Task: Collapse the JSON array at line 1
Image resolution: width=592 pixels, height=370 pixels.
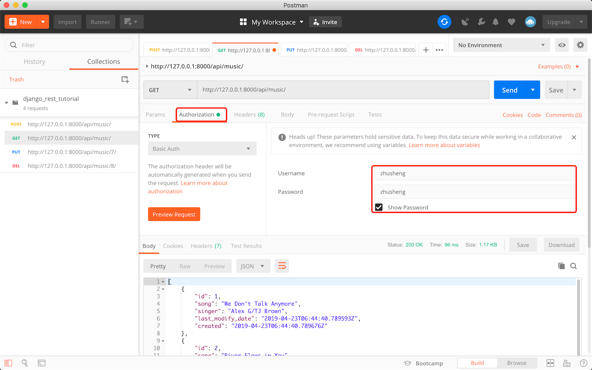Action: click(x=163, y=282)
